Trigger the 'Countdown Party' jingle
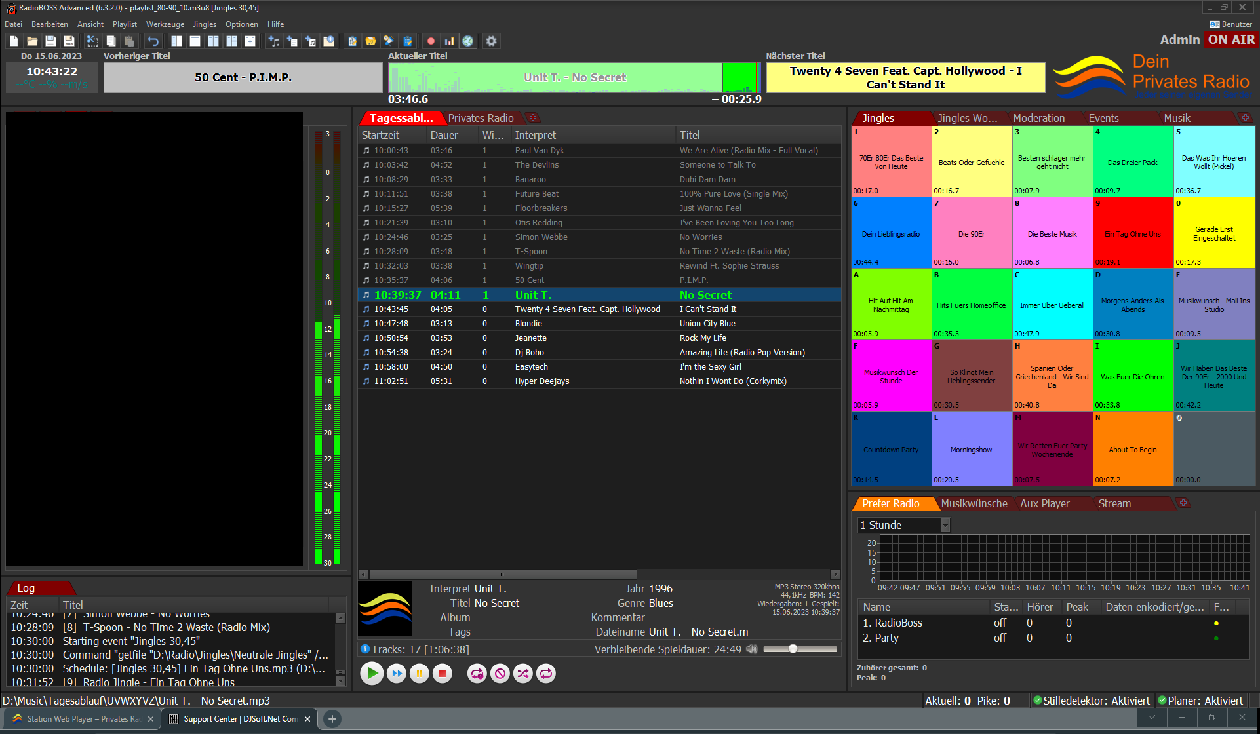Viewport: 1260px width, 734px height. coord(891,448)
